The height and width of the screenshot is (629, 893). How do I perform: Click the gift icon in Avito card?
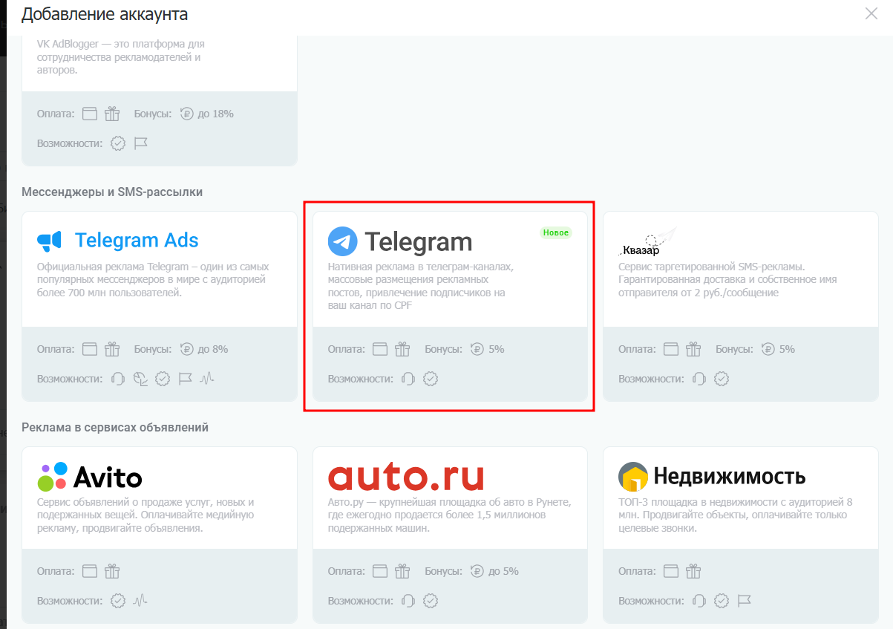coord(112,571)
